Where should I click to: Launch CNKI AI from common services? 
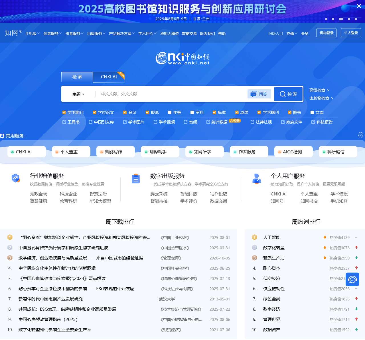(x=27, y=152)
